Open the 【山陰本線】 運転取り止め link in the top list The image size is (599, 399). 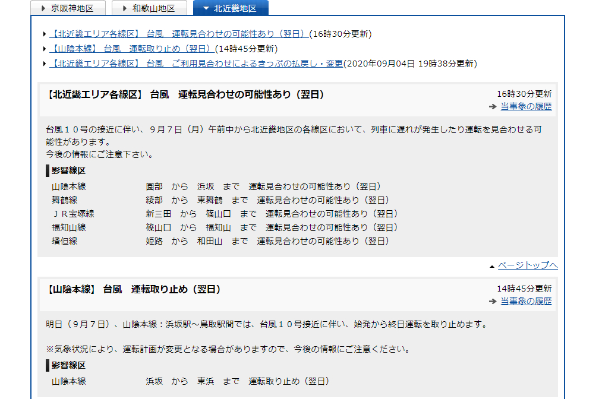[x=132, y=49]
